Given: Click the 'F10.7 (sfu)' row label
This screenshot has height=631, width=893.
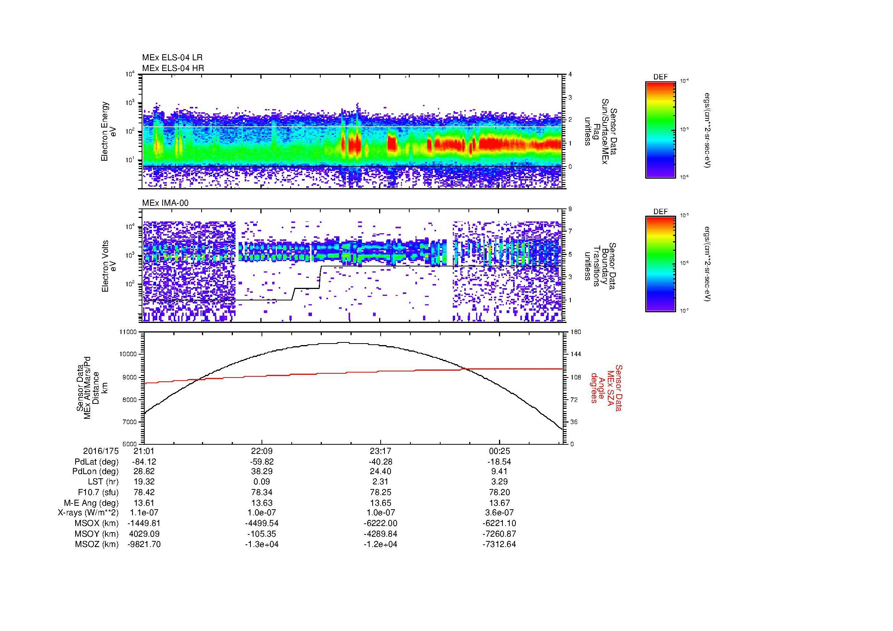Looking at the screenshot, I should point(98,492).
